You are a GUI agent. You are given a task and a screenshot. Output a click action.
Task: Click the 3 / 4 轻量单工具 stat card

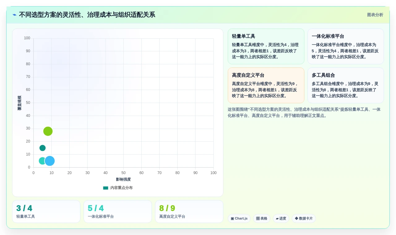pyautogui.click(x=46, y=211)
